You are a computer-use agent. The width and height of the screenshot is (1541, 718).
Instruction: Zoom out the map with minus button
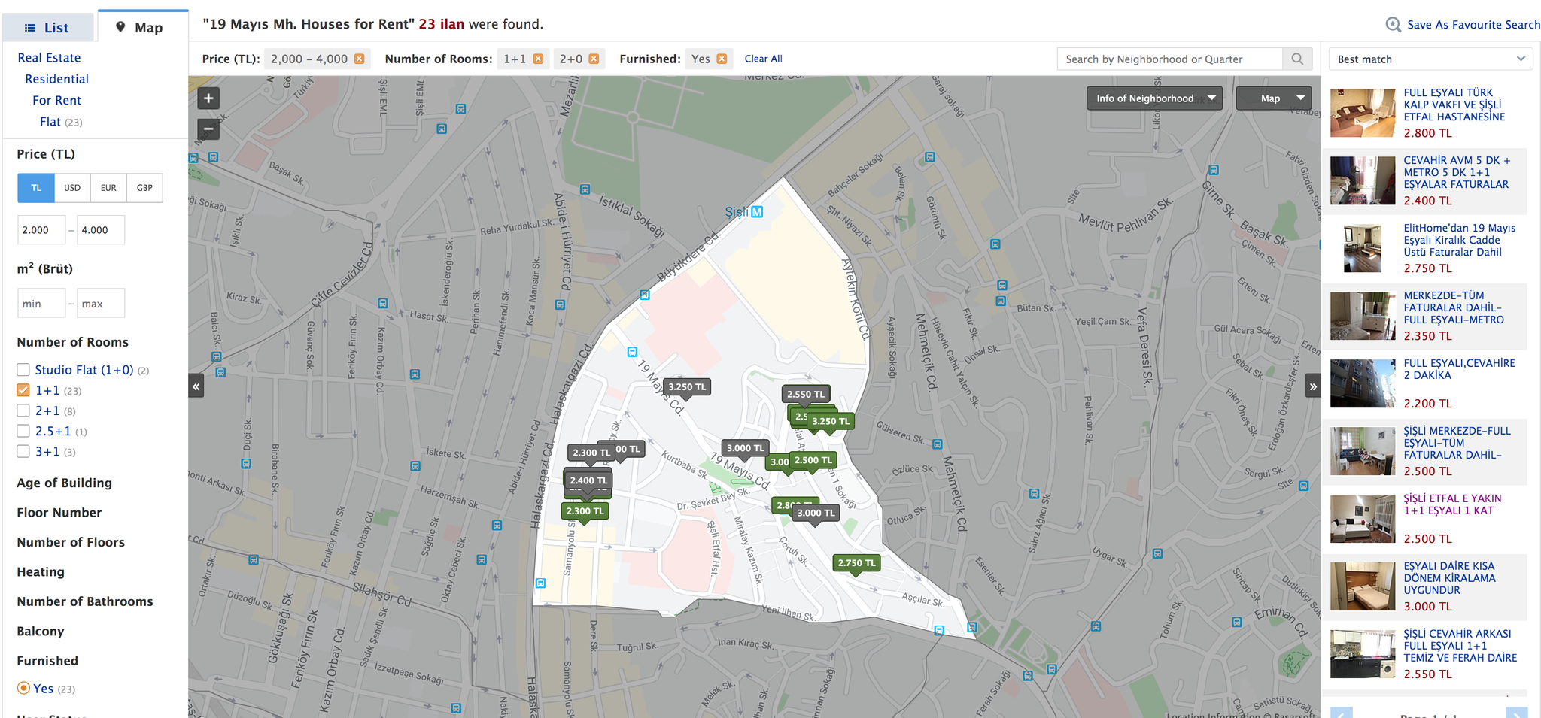pyautogui.click(x=208, y=129)
